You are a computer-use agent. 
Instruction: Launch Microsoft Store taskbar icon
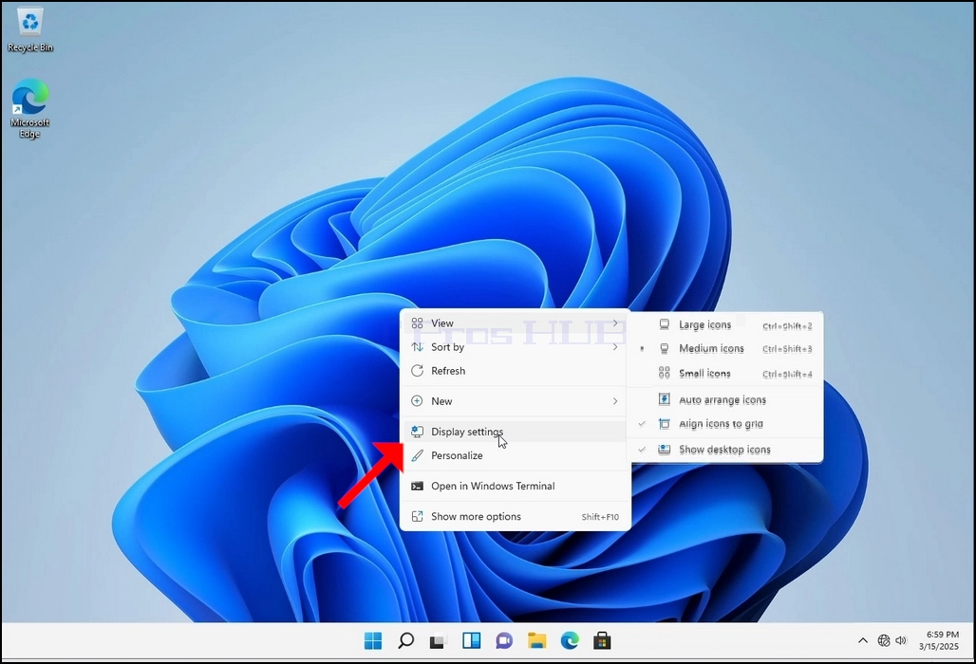coord(602,640)
